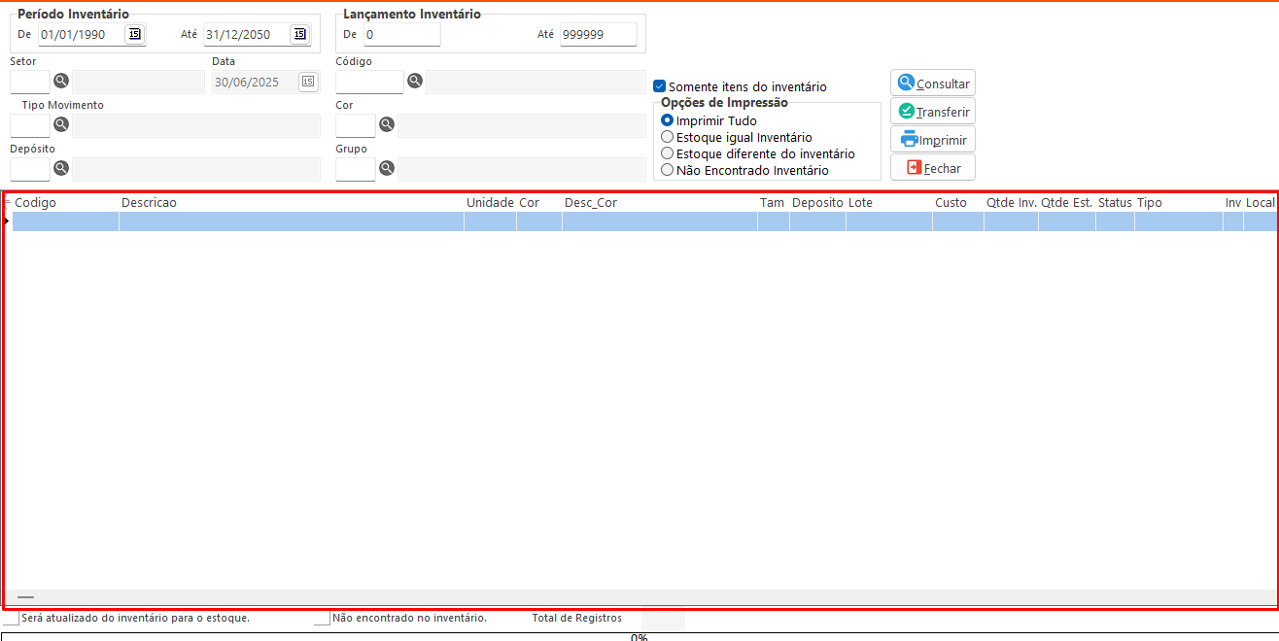Viewport: 1279px width, 641px height.
Task: Open calendar for Período Inventário De date
Action: pos(135,35)
